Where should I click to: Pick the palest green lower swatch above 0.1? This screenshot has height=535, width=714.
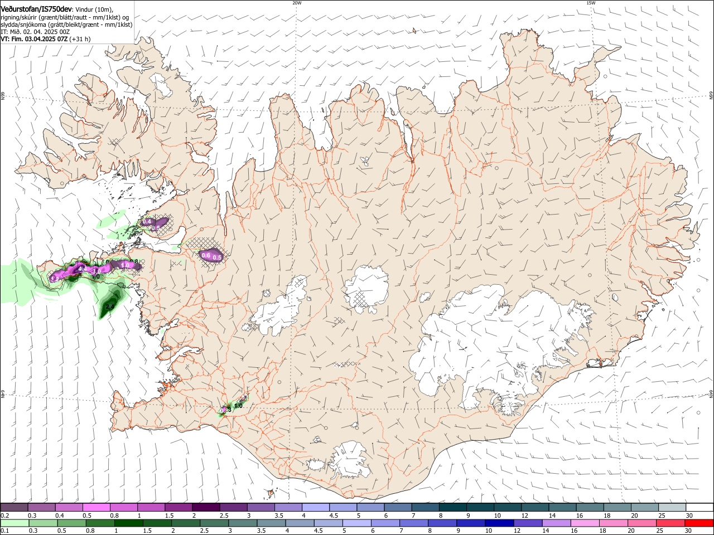[x=15, y=523]
